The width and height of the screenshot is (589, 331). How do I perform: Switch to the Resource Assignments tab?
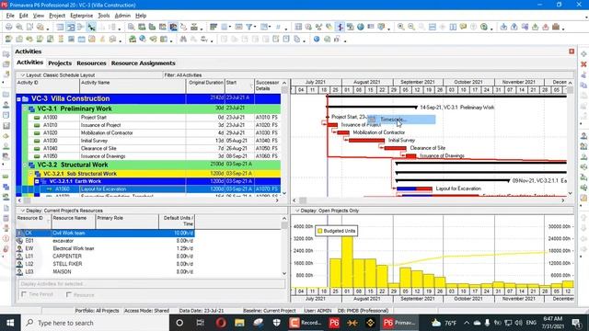click(144, 63)
